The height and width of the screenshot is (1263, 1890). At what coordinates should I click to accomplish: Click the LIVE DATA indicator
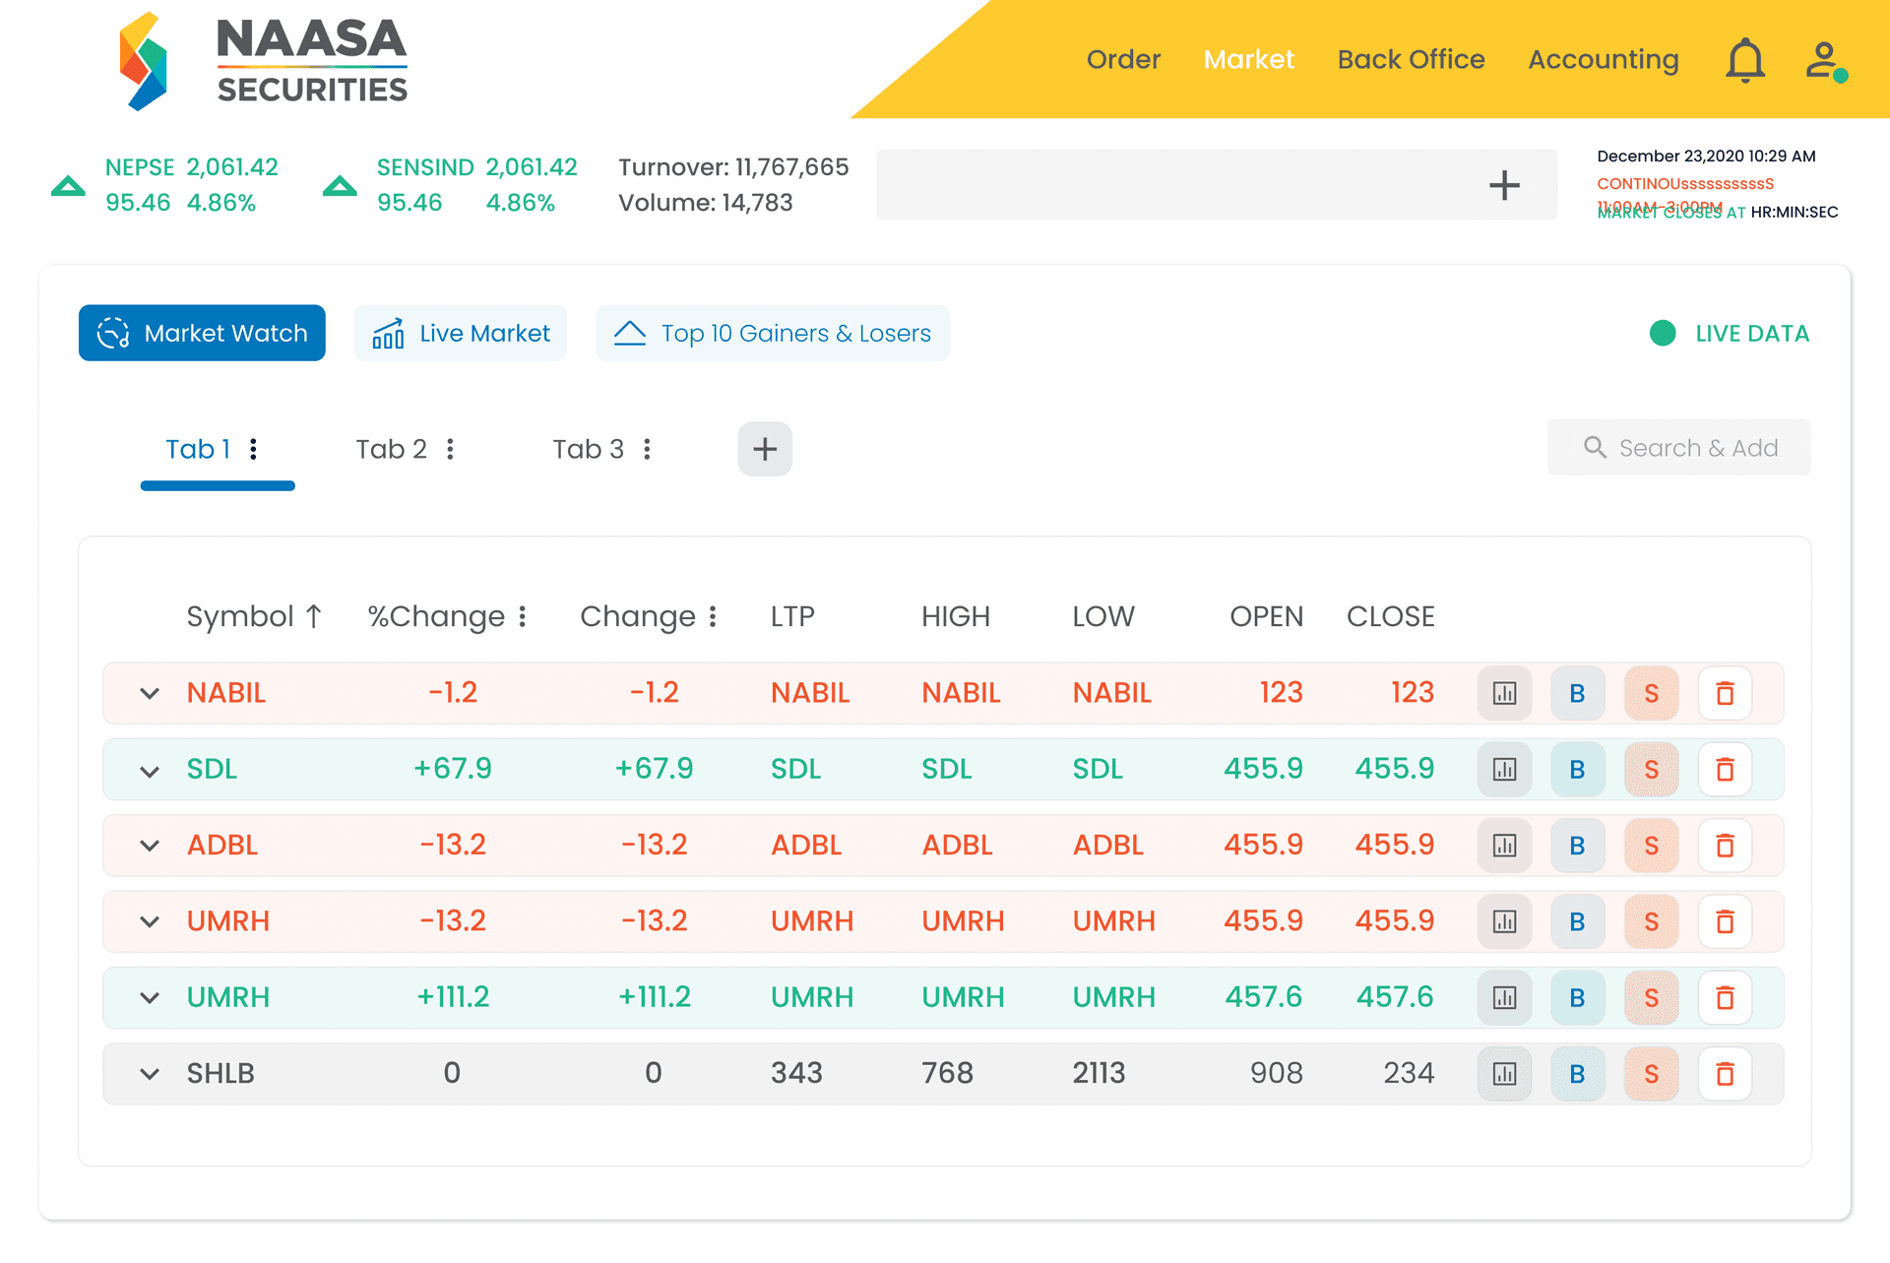click(x=1730, y=334)
